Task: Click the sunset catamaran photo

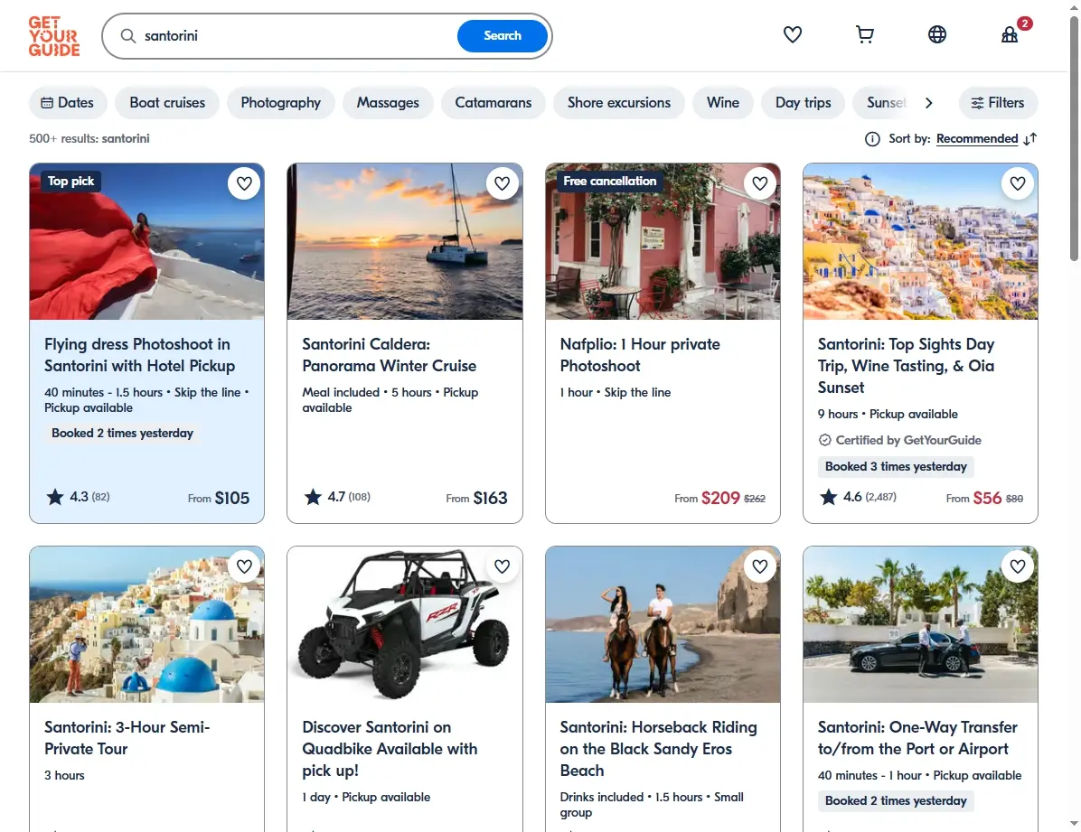Action: tap(405, 241)
